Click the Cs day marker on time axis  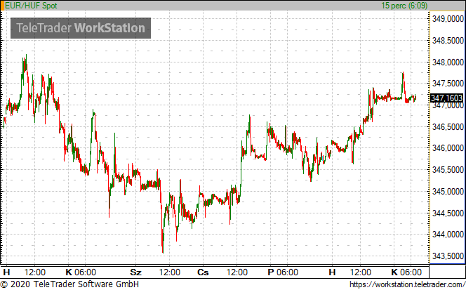pyautogui.click(x=203, y=272)
